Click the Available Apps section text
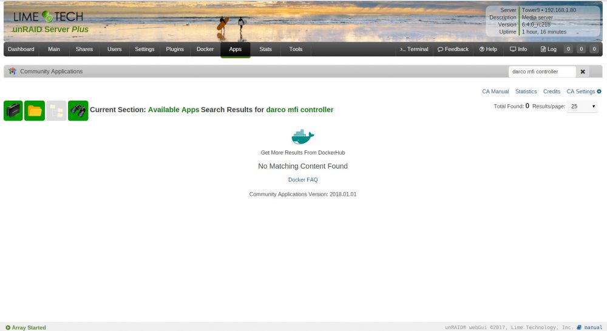 (x=174, y=110)
